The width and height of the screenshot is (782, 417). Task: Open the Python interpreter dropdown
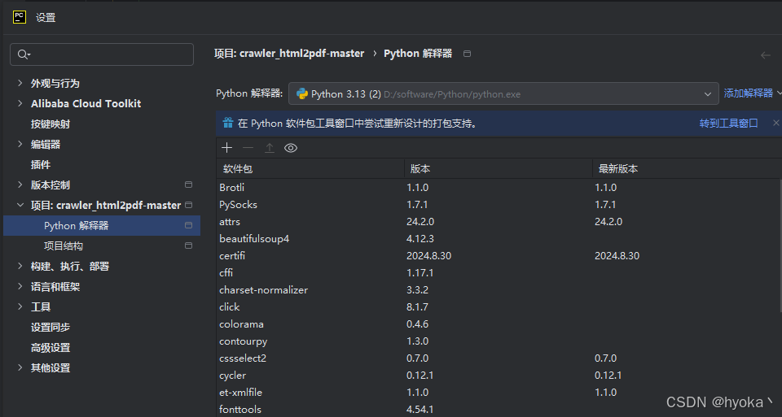(503, 93)
